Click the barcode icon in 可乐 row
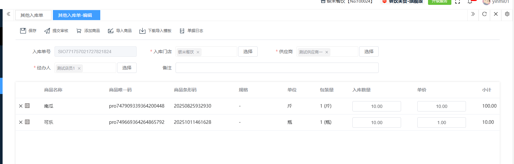Image resolution: width=514 pixels, height=164 pixels. 27,122
